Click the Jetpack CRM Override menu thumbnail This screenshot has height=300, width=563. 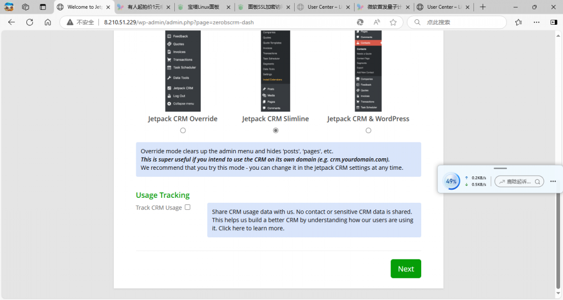point(183,71)
